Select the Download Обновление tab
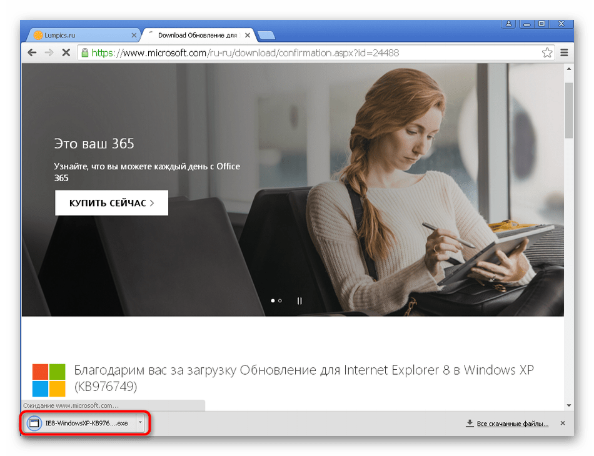Image resolution: width=594 pixels, height=456 pixels. click(x=197, y=35)
